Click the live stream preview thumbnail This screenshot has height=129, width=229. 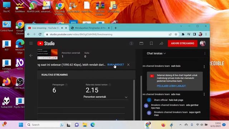pyautogui.click(x=47, y=54)
